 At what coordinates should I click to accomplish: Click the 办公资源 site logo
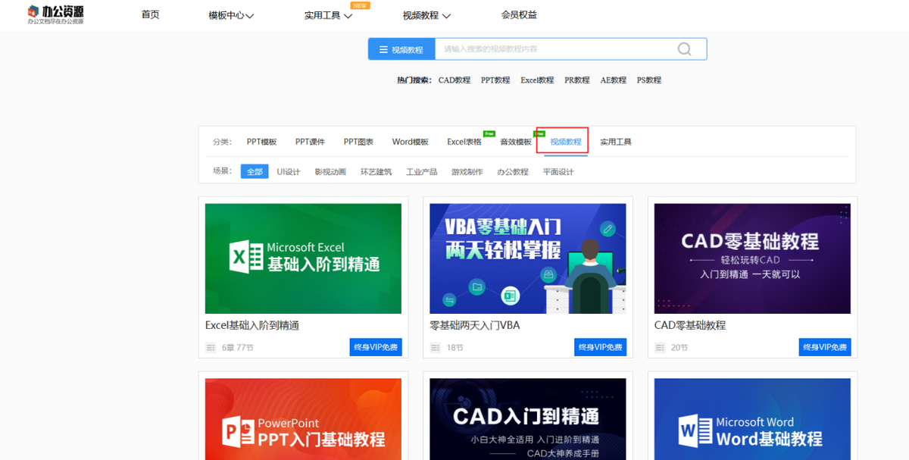55,14
